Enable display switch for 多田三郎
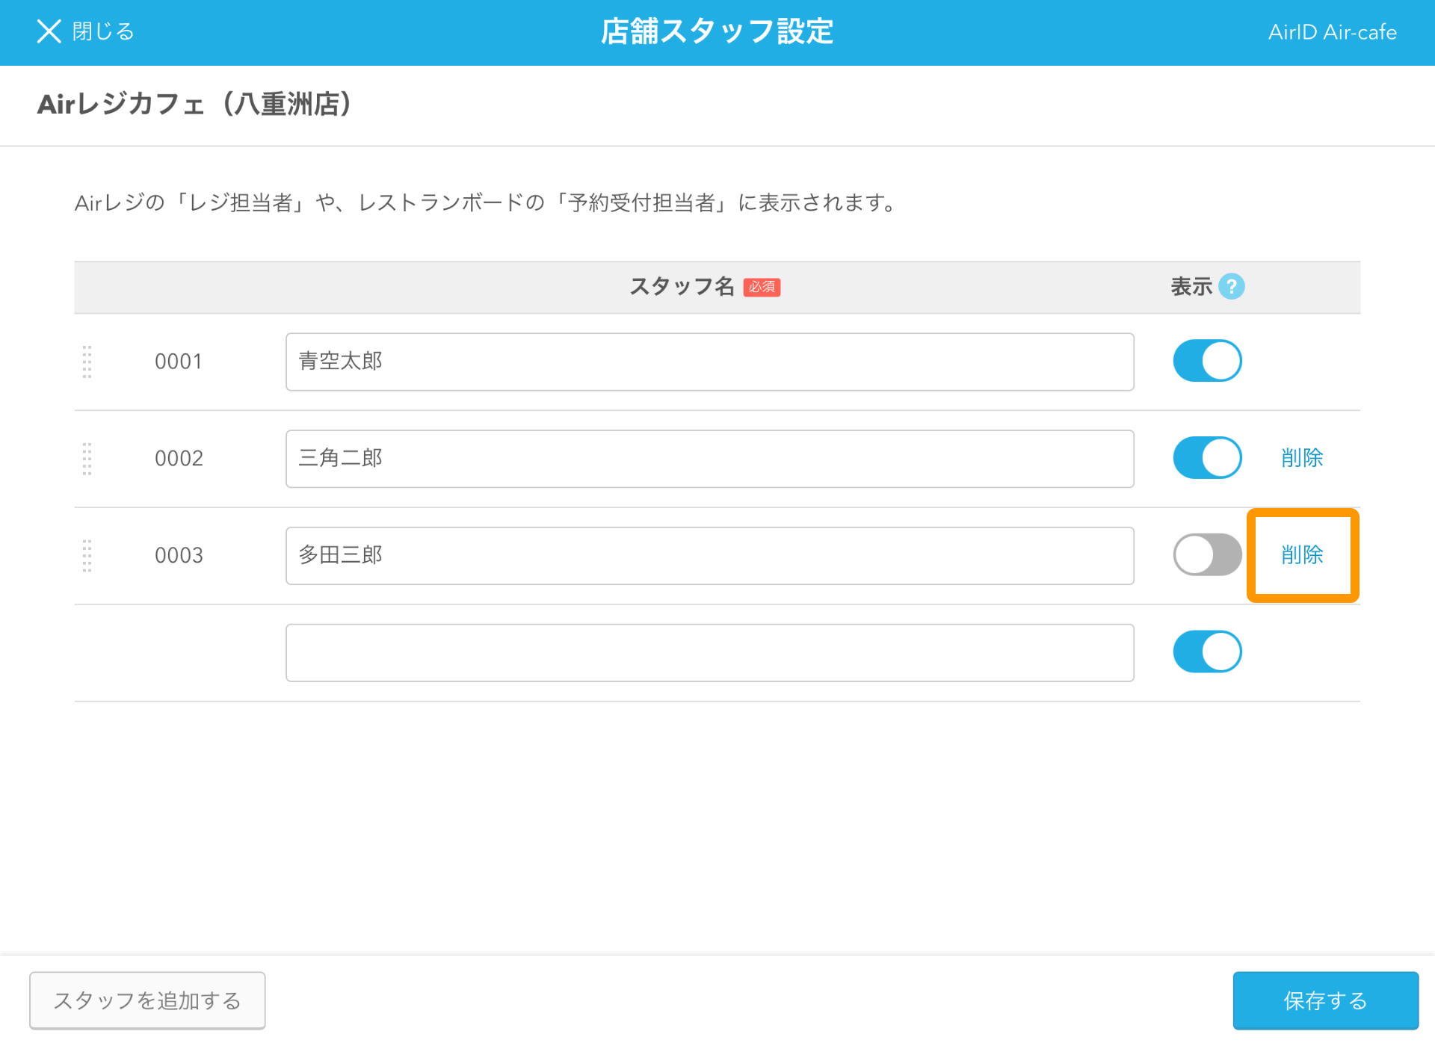This screenshot has width=1435, height=1046. point(1207,555)
